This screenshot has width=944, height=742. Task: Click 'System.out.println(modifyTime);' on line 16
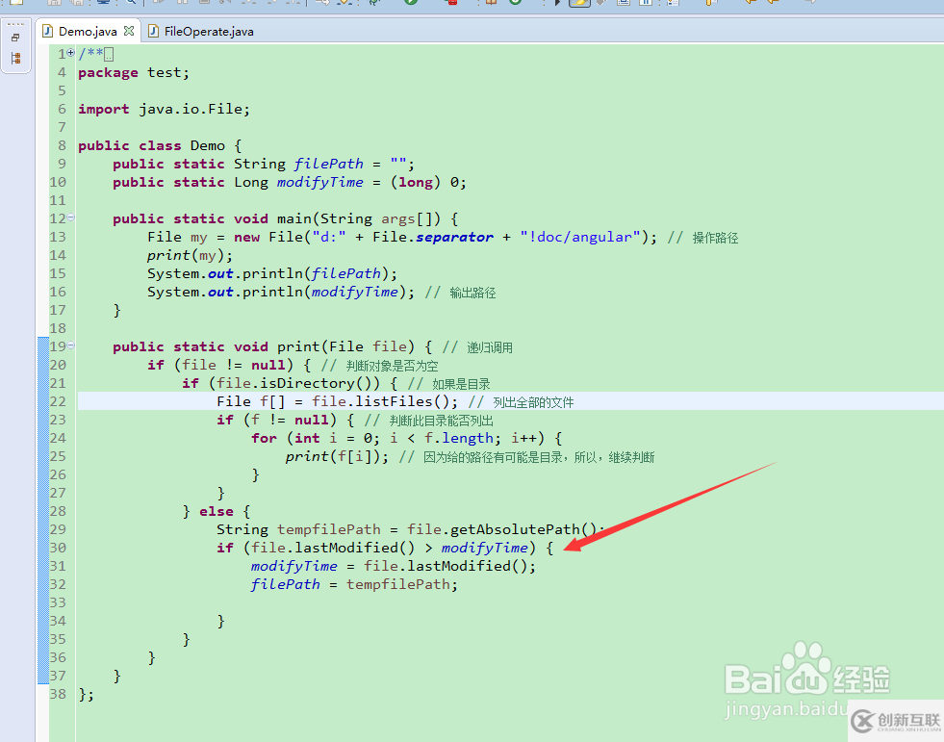(281, 292)
